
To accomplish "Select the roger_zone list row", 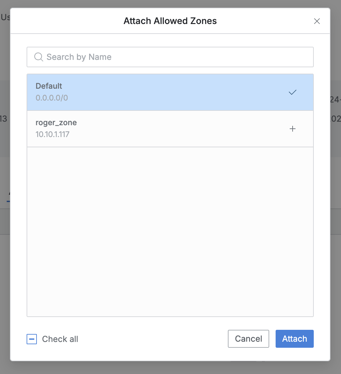I will click(160, 129).
